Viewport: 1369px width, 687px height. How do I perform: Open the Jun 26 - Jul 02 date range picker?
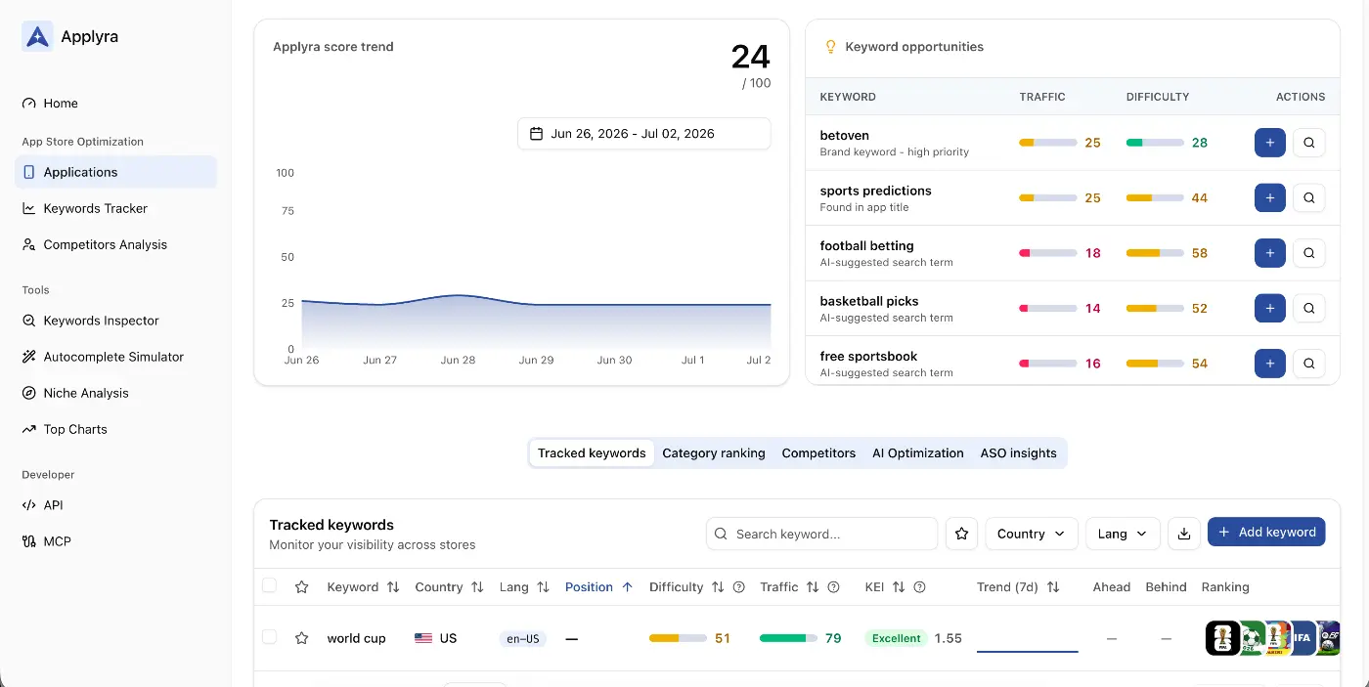(643, 134)
